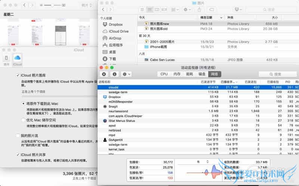299x186 pixels.
Task: Click the Finder edit tags button
Action: [212, 9]
